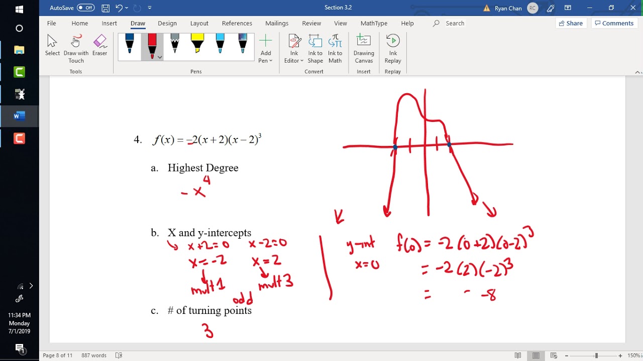Switch to Read Mode view
643x361 pixels.
click(x=518, y=355)
